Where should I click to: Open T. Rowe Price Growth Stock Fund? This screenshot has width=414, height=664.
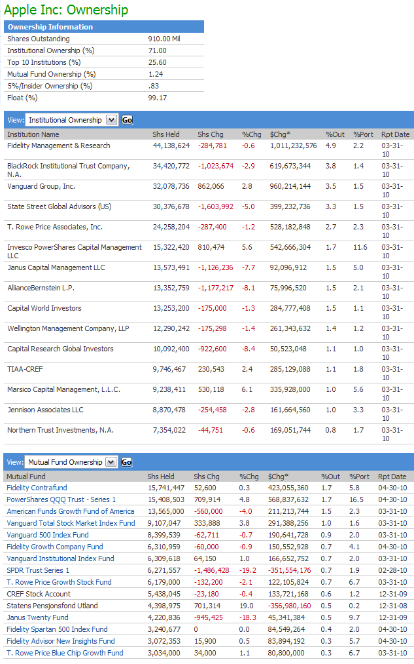(x=59, y=582)
